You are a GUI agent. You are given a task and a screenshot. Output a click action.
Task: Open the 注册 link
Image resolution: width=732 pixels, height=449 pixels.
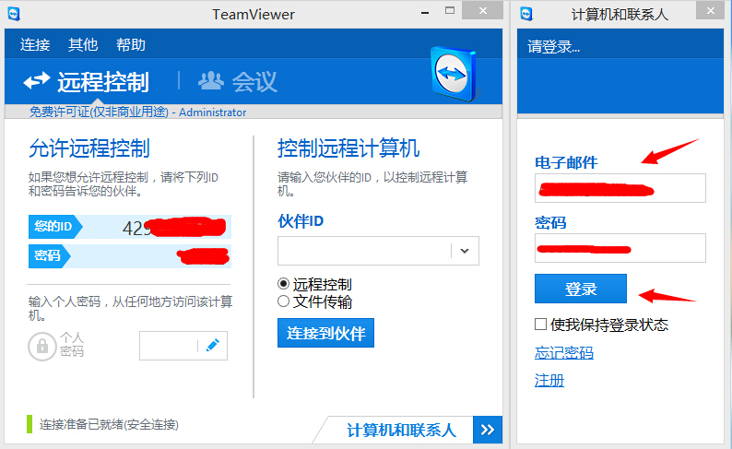(x=549, y=381)
